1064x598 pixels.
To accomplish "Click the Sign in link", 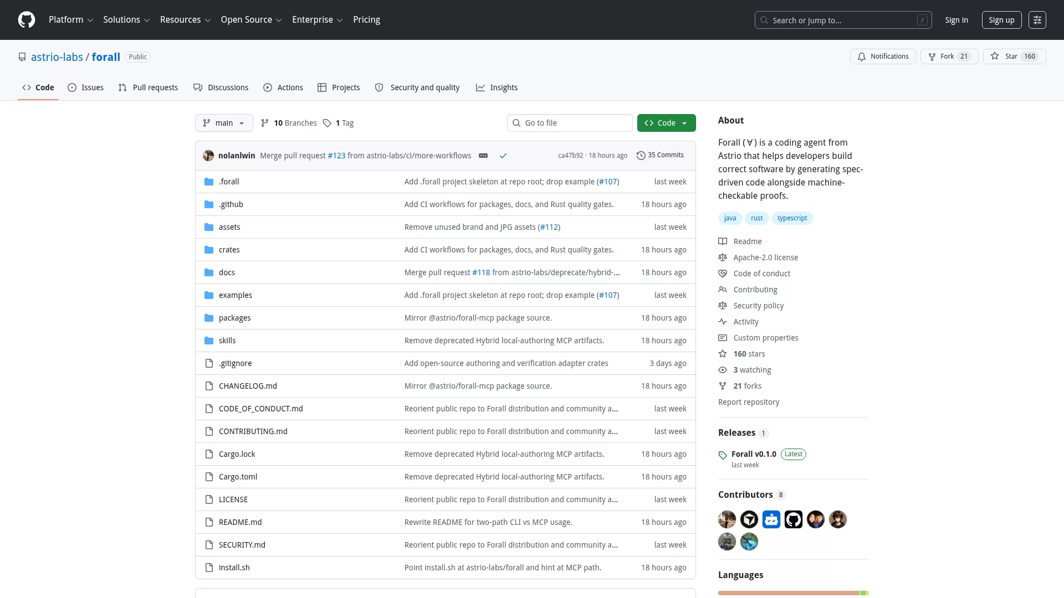I will coord(956,20).
